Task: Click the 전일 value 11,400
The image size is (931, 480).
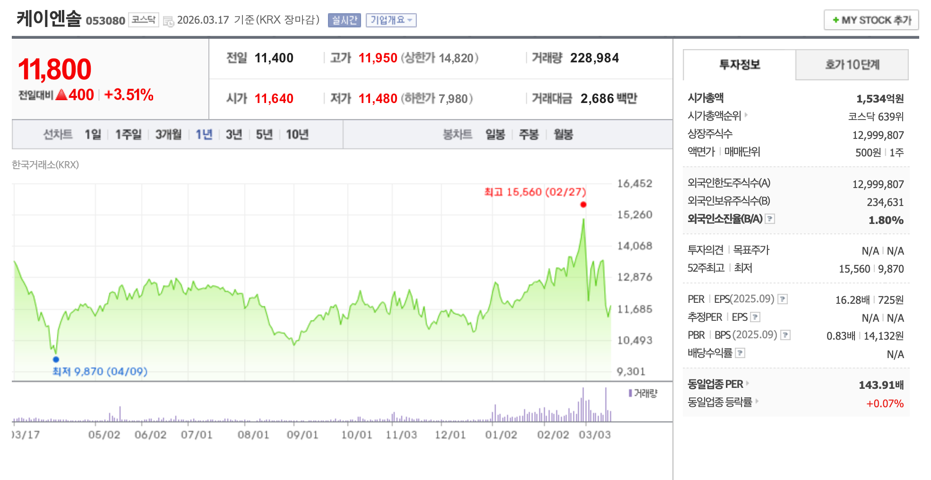Action: pos(274,58)
